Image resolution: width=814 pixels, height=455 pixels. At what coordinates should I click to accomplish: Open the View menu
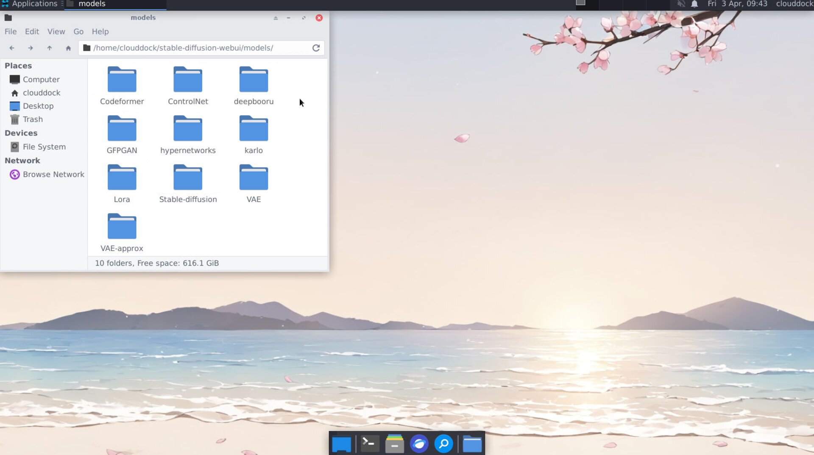[x=56, y=32]
